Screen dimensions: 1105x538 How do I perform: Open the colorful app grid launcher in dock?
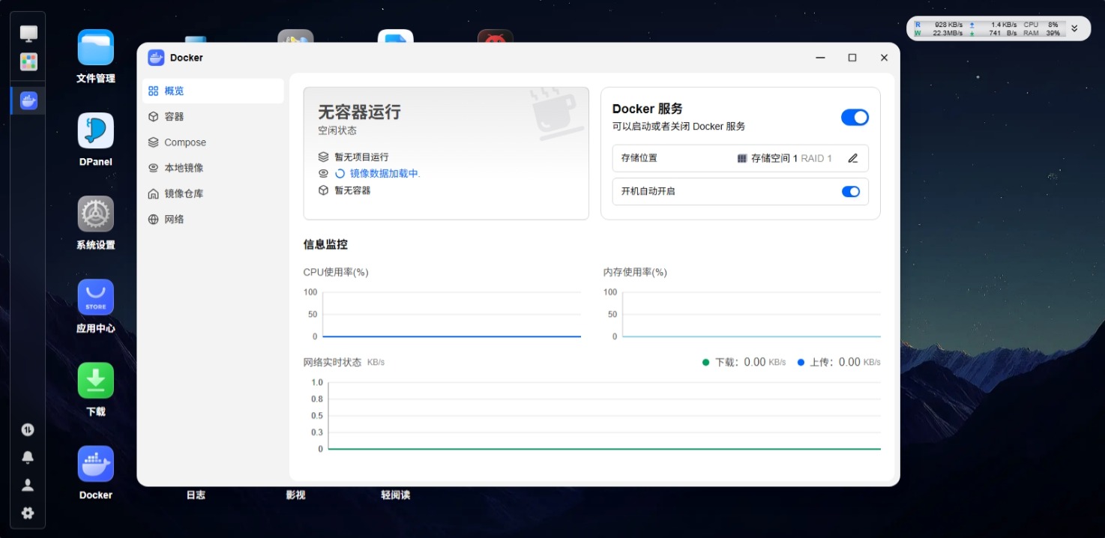pyautogui.click(x=28, y=62)
